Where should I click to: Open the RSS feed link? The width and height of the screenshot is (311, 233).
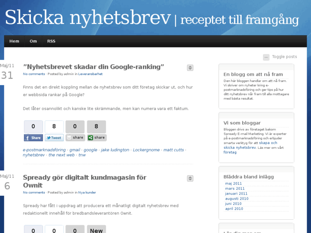pyautogui.click(x=51, y=41)
